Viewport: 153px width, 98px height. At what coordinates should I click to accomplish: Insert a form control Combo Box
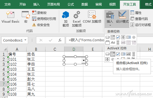pos(113,37)
